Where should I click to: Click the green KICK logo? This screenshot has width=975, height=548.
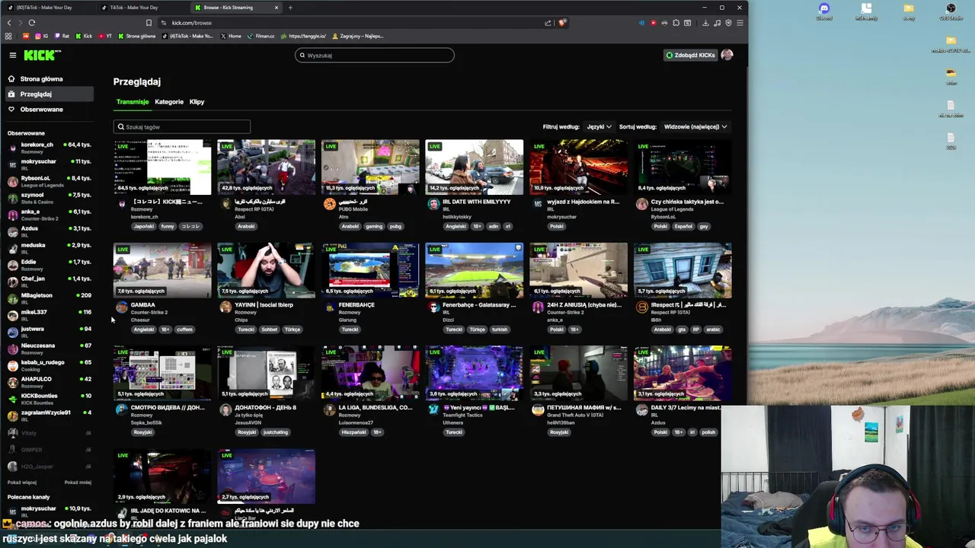(42, 55)
